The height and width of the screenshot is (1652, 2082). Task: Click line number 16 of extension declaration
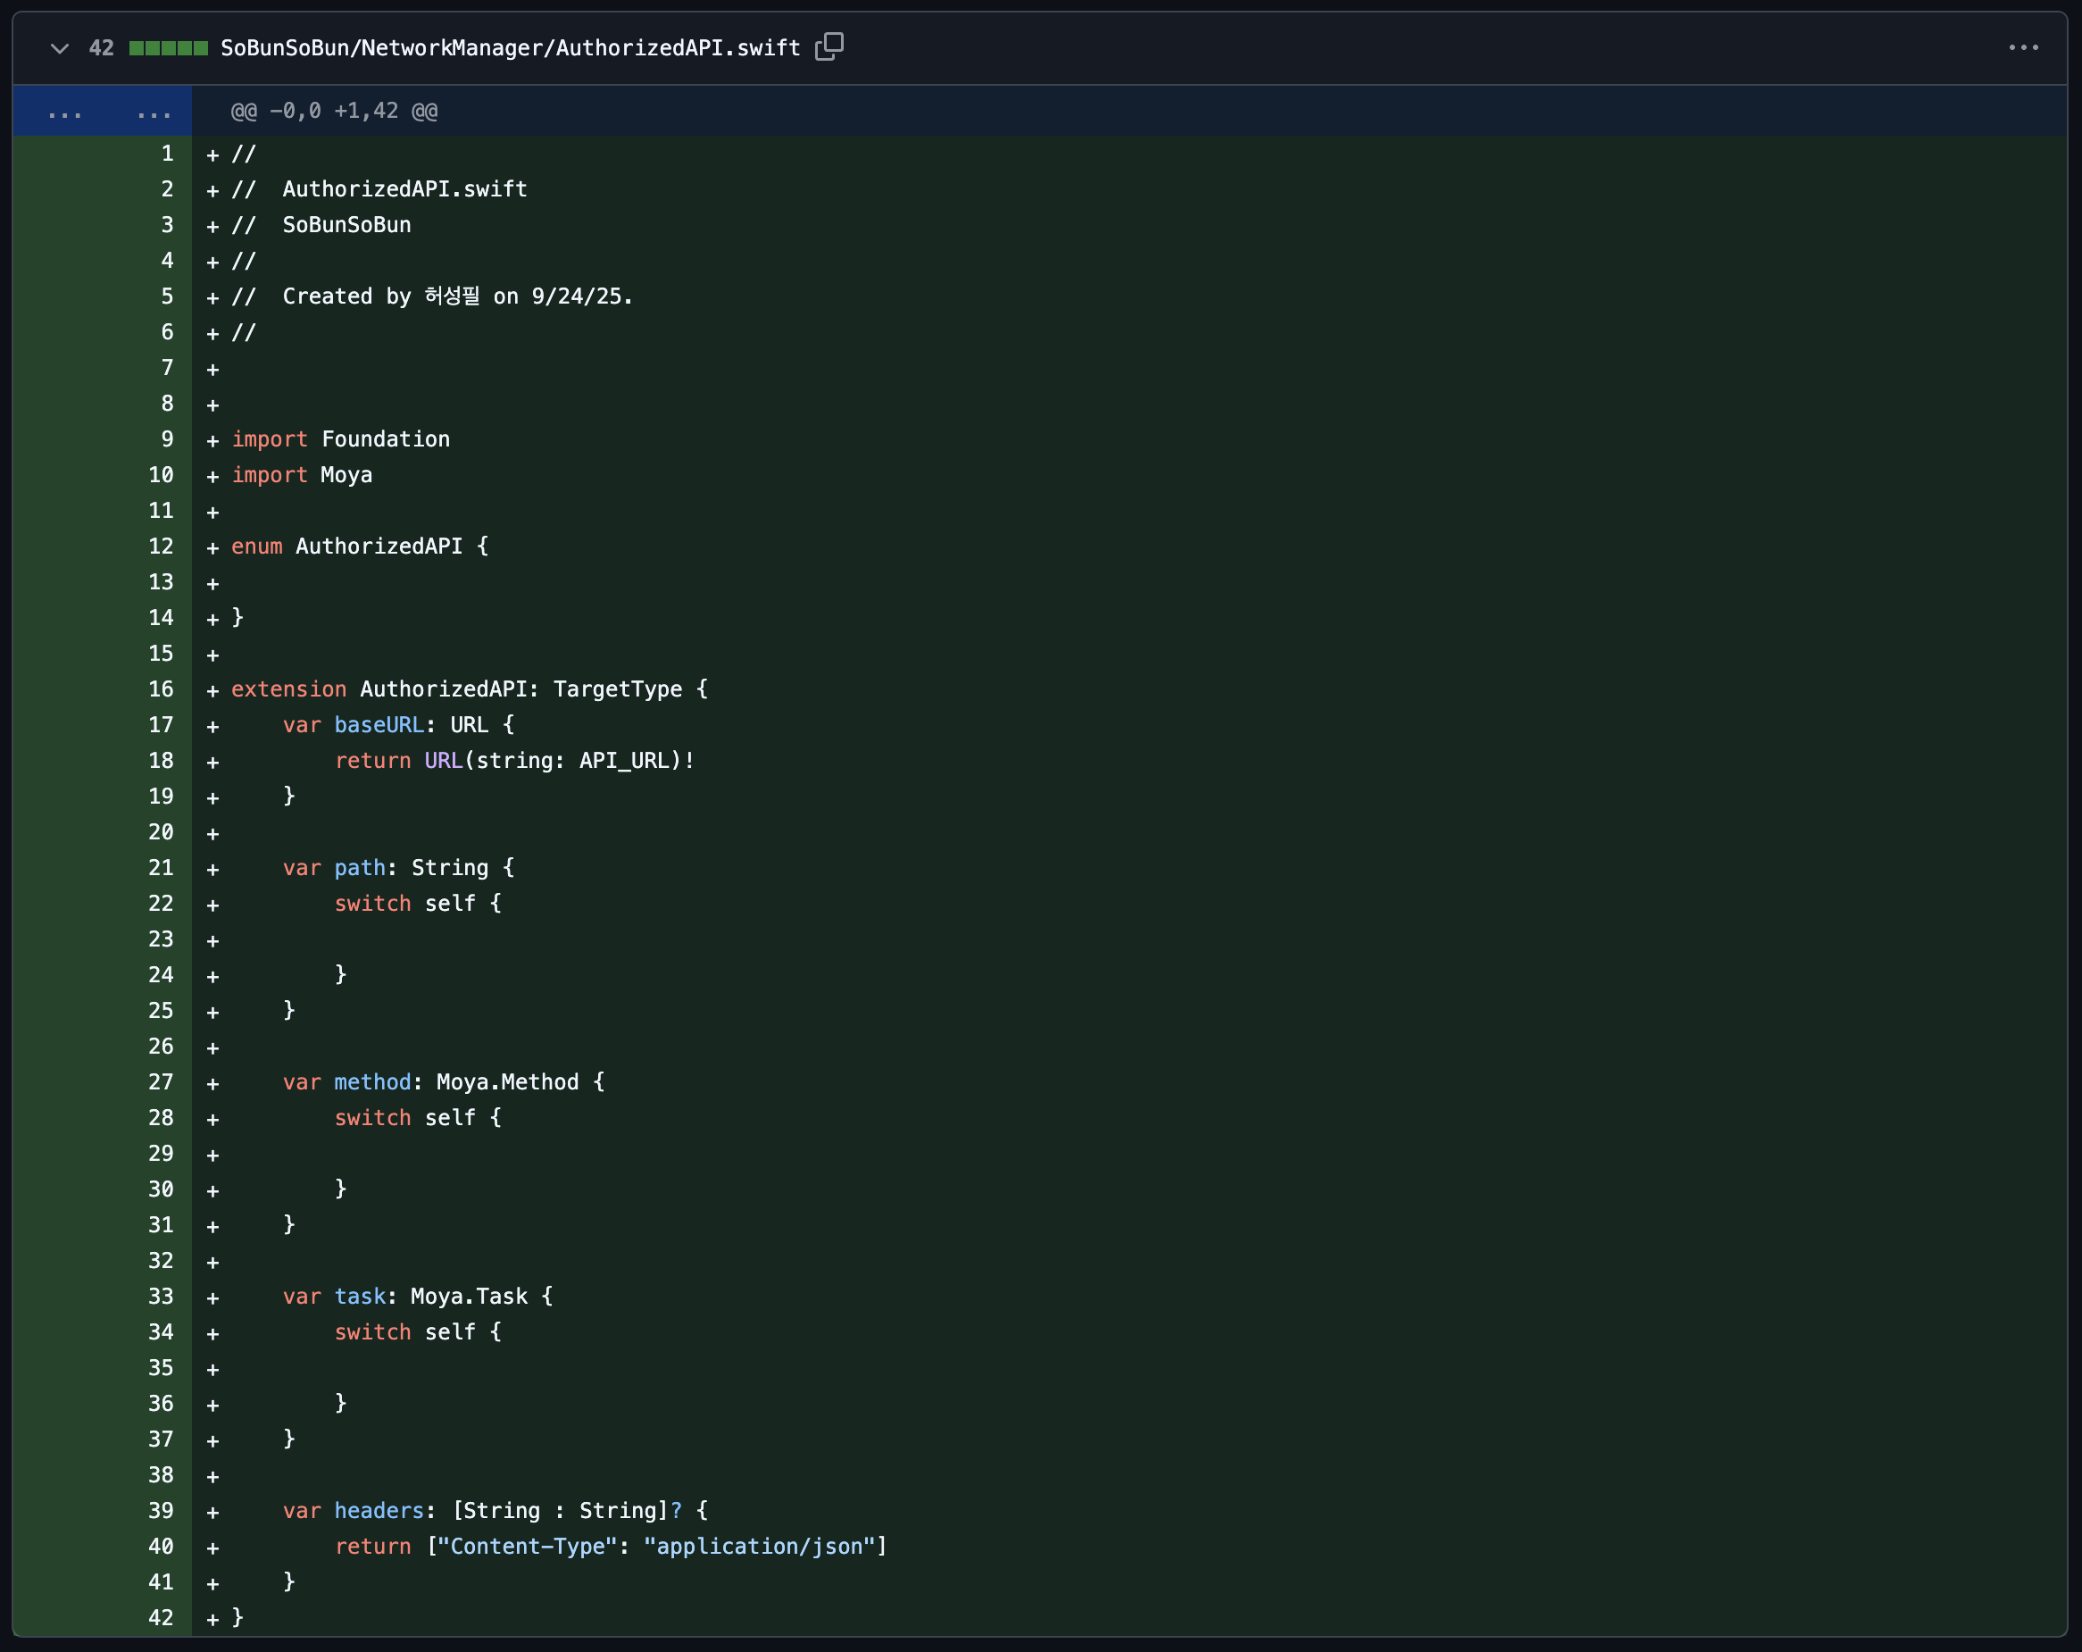161,689
